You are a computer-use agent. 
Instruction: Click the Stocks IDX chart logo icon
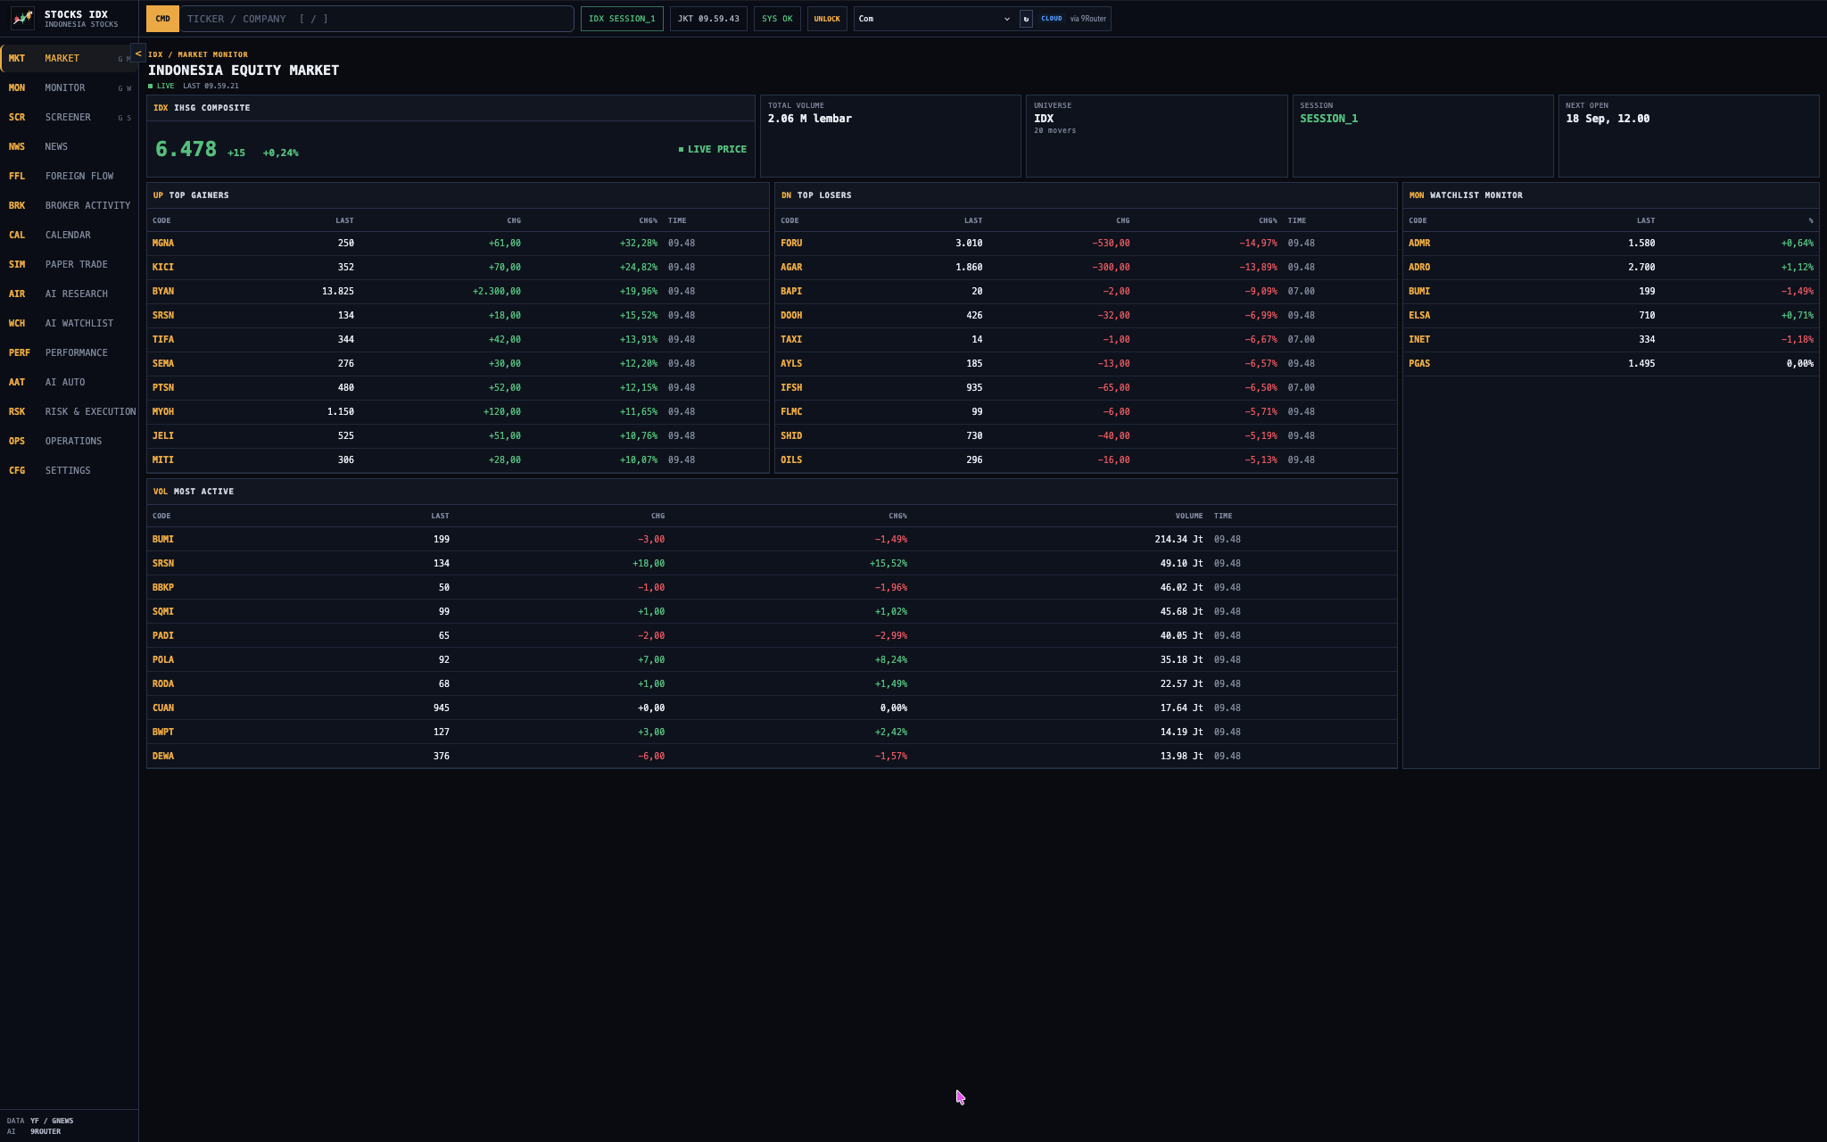point(22,18)
